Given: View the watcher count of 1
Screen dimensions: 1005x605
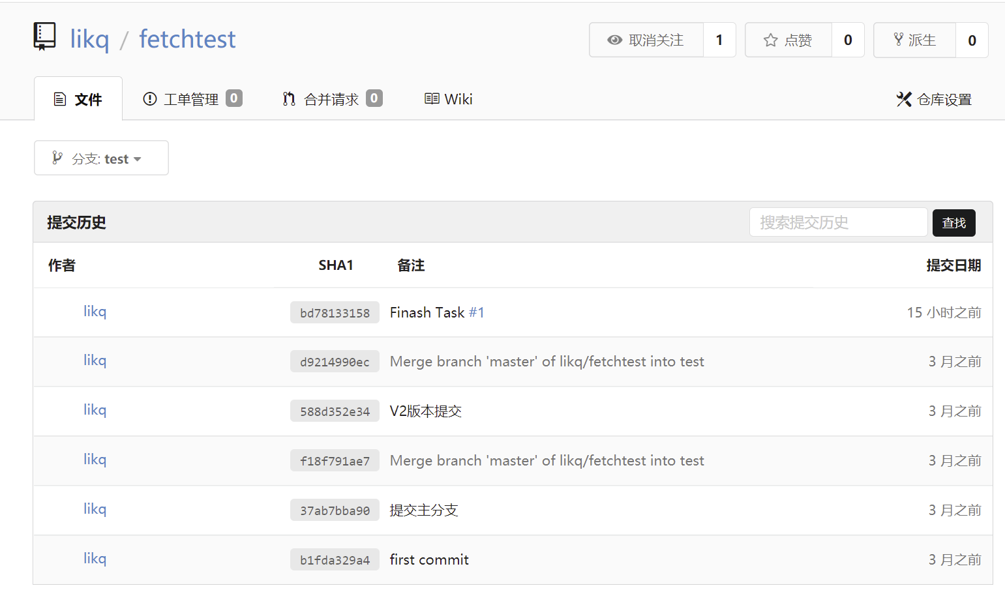Looking at the screenshot, I should [719, 40].
